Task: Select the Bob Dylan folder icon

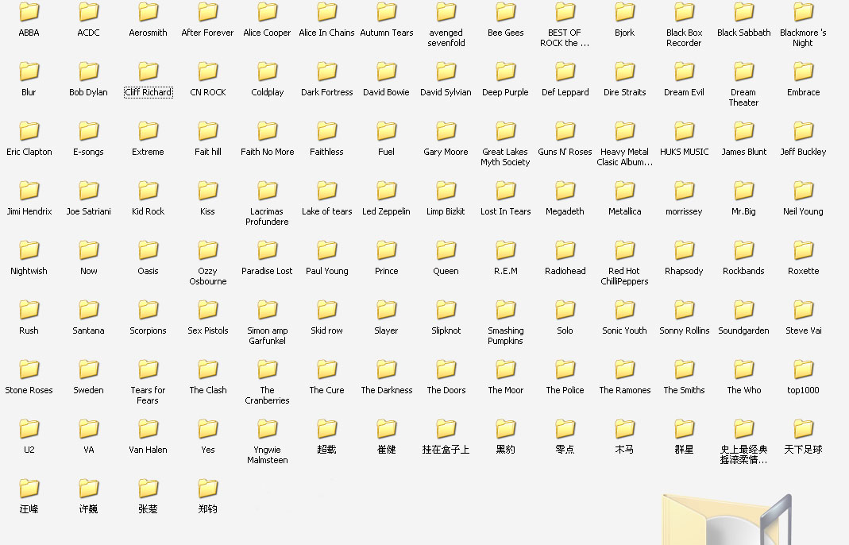Action: [x=89, y=71]
